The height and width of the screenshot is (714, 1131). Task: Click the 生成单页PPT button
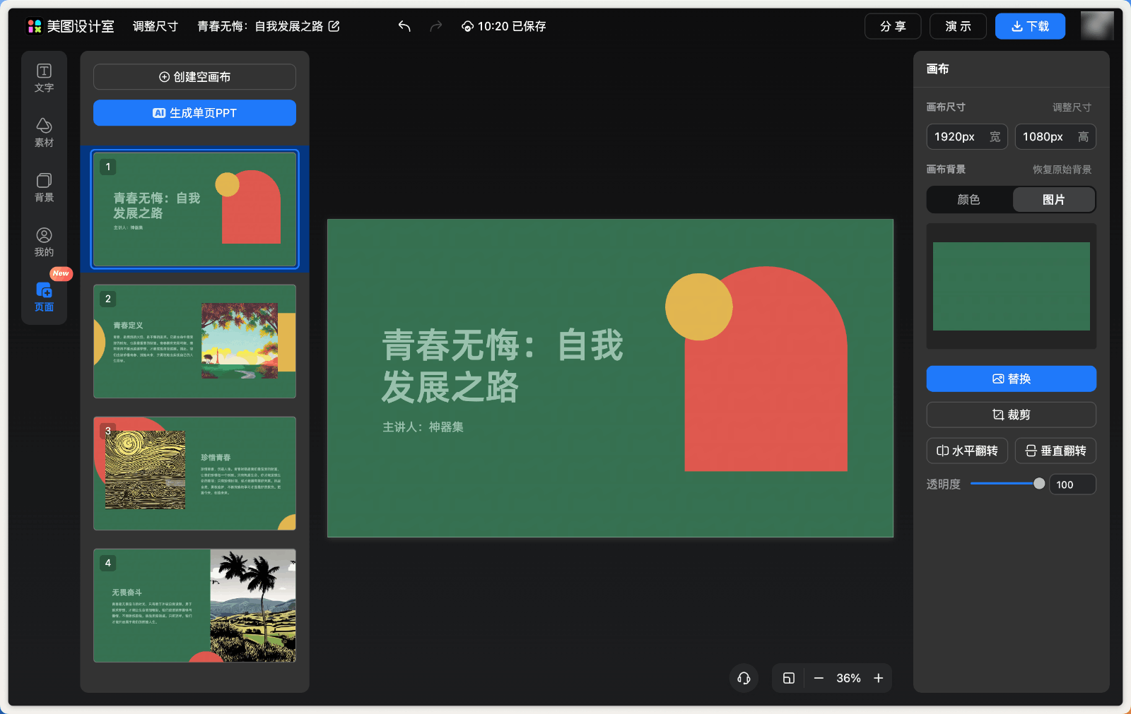pos(194,112)
